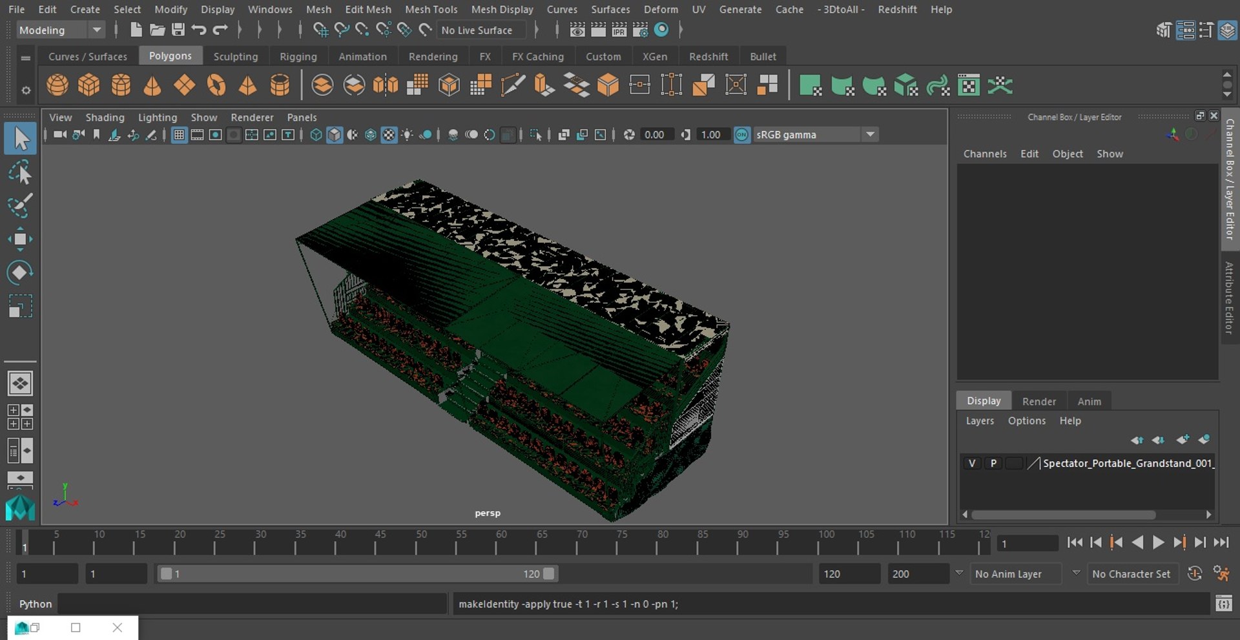Viewport: 1240px width, 640px height.
Task: Toggle visibility V of Spectator_Portable_Grandstand layer
Action: 972,464
